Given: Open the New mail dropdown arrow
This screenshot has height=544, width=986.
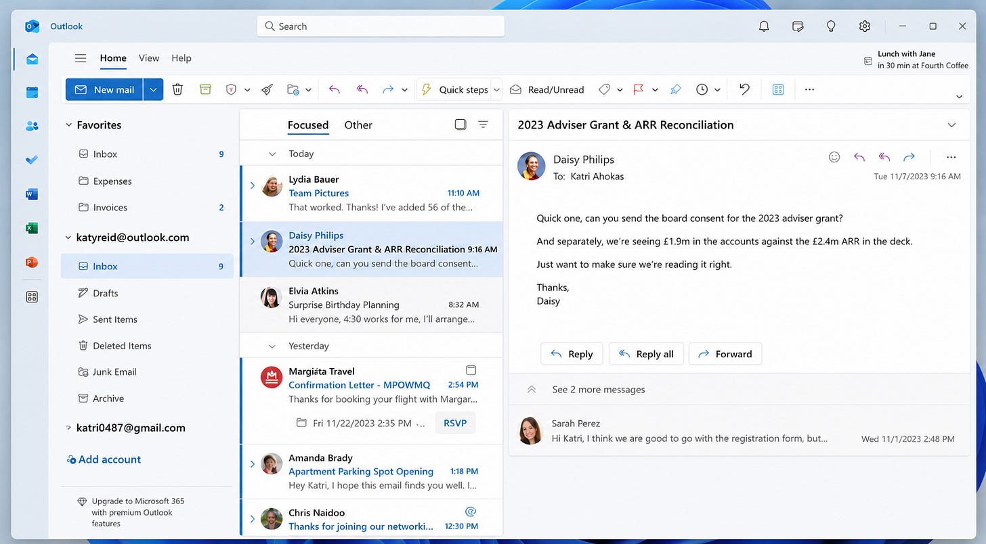Looking at the screenshot, I should (153, 89).
